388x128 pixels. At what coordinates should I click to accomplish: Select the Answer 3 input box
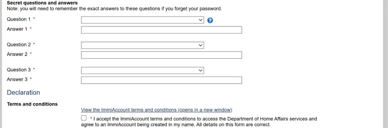point(161,80)
